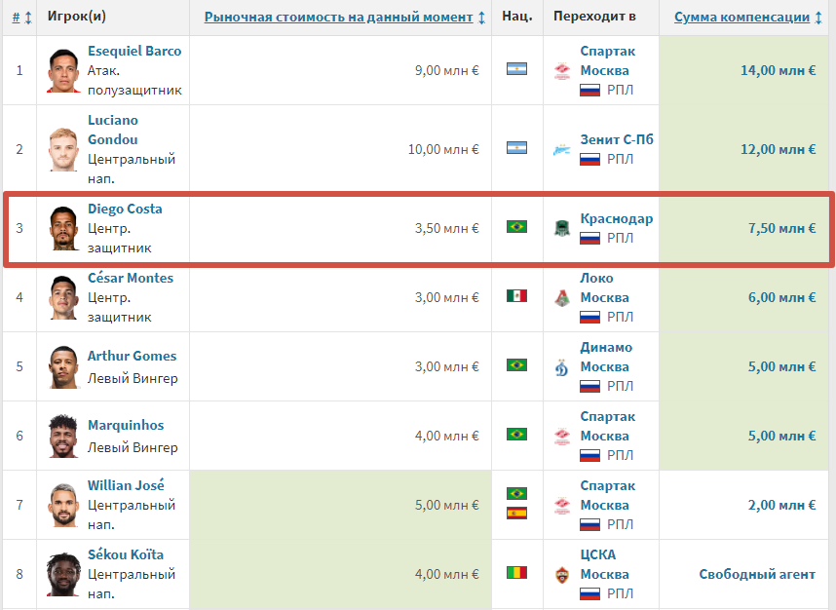Open Динамо Москва club link

(x=606, y=357)
